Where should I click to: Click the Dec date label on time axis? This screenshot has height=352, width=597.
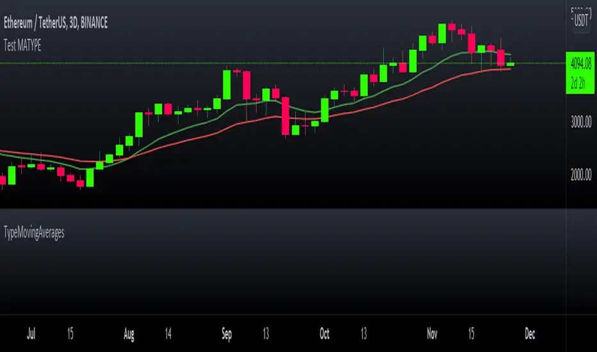(530, 333)
